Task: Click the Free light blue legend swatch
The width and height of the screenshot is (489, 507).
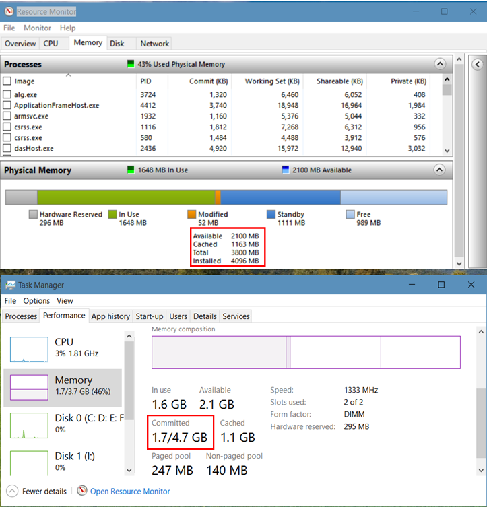Action: 350,214
